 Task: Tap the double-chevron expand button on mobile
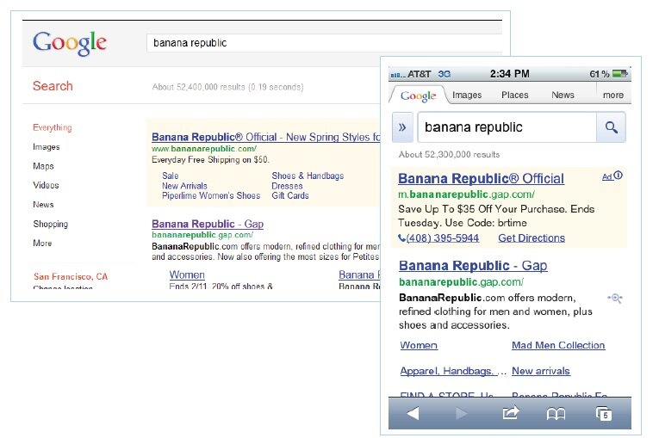[x=402, y=127]
